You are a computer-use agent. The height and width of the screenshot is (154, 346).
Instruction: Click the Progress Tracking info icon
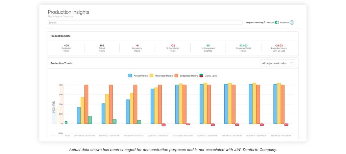tap(264, 22)
